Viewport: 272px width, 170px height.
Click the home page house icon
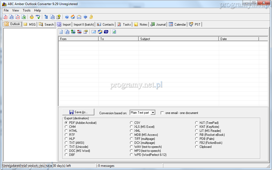(73, 17)
